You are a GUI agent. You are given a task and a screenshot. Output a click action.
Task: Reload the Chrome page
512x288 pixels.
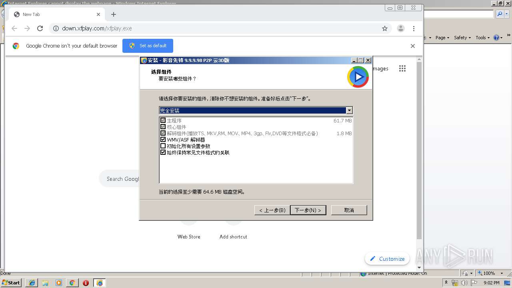pyautogui.click(x=40, y=28)
